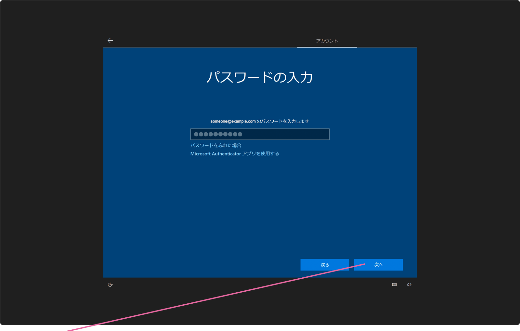Click the 次へ button
Screen dimensions: 520x331
(x=378, y=265)
